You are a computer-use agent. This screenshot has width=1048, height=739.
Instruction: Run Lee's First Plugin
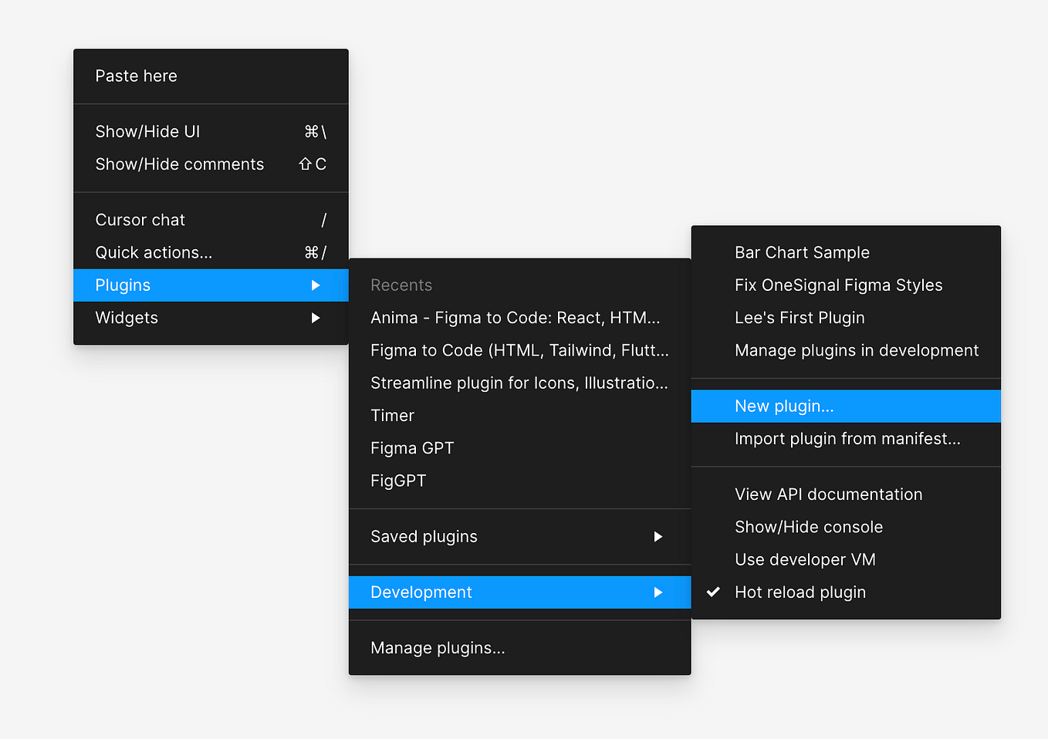point(800,317)
